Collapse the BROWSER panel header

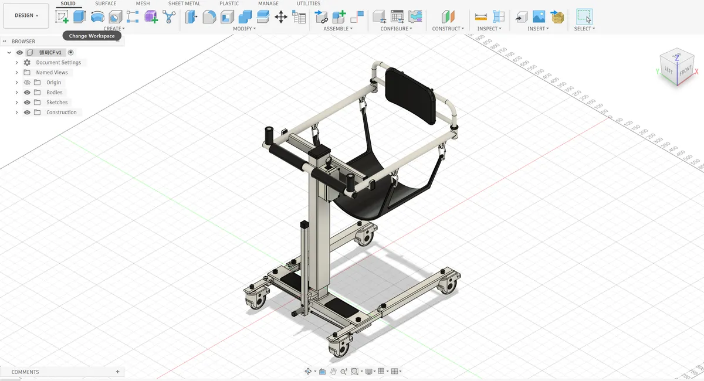pos(5,42)
